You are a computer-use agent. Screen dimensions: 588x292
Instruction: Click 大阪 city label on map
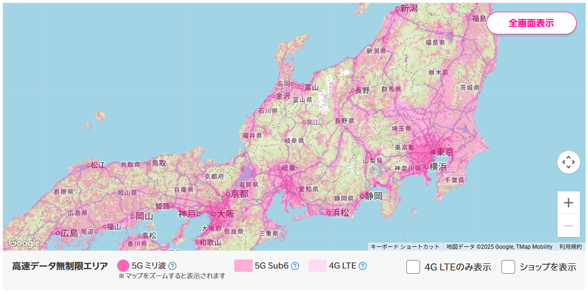click(x=226, y=214)
